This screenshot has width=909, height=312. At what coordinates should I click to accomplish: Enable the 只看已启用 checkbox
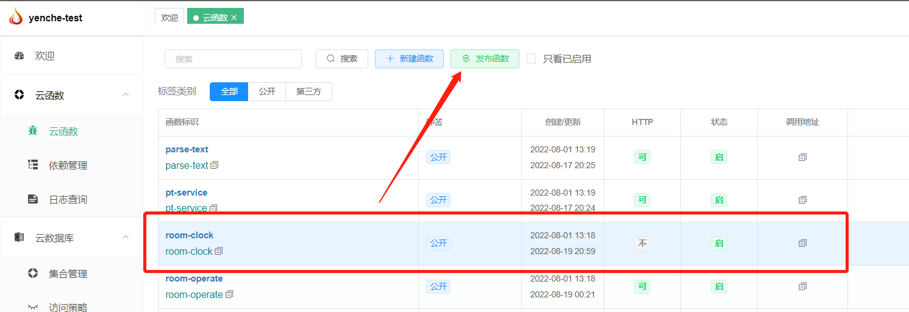pyautogui.click(x=532, y=58)
